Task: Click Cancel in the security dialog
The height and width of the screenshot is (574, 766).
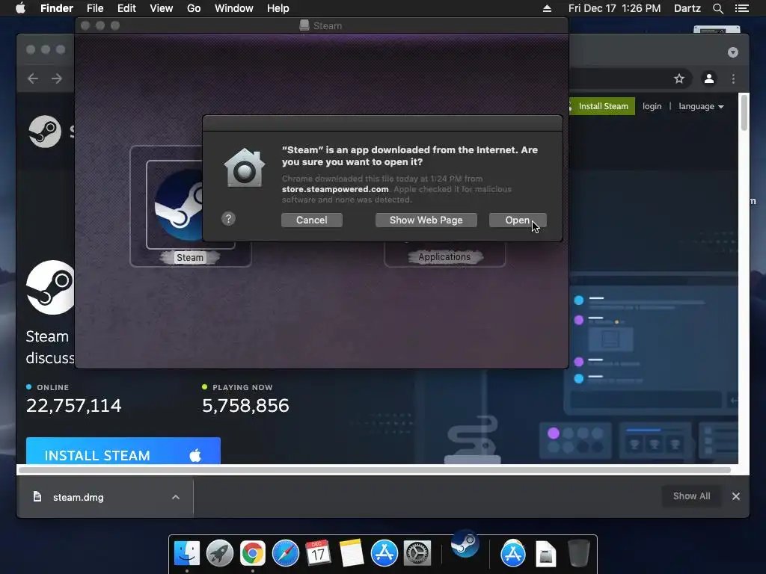Action: (312, 220)
